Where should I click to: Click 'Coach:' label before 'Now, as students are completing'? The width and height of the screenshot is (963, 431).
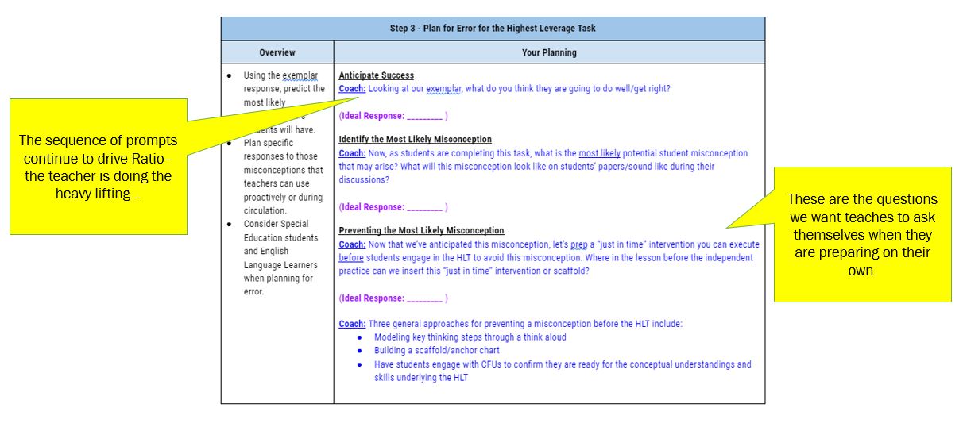pos(352,153)
